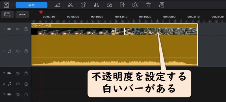The width and height of the screenshot is (226, 102).
Task: Toggle the fit timeline arrows button
Action: click(x=22, y=15)
